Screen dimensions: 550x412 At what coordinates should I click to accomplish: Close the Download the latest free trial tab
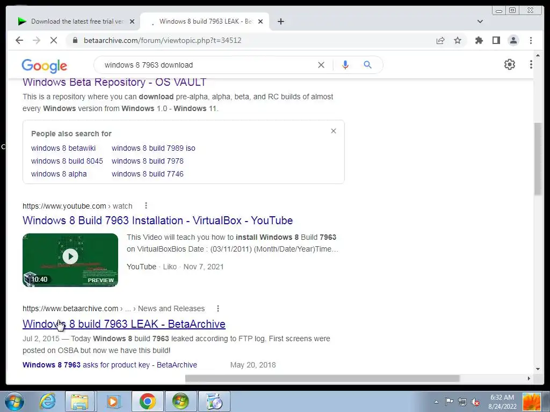point(132,21)
